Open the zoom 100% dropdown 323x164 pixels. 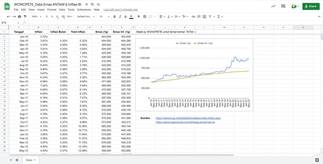point(36,17)
